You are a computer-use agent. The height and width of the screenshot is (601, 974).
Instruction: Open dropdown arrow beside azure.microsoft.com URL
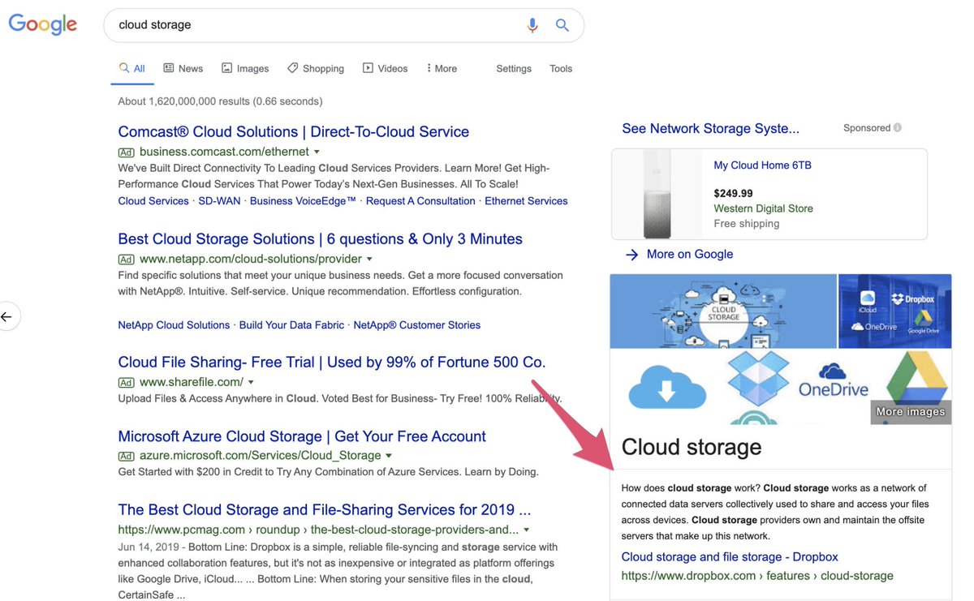coord(389,457)
